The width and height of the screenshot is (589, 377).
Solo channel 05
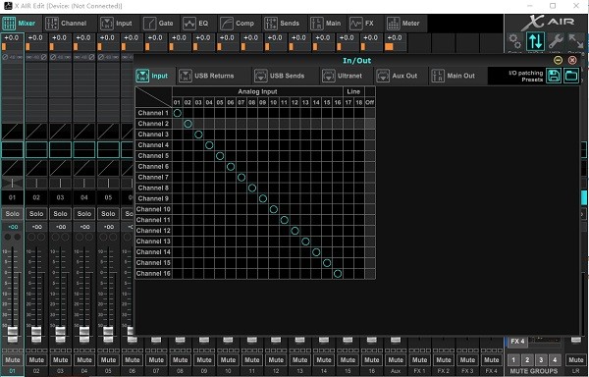(108, 214)
